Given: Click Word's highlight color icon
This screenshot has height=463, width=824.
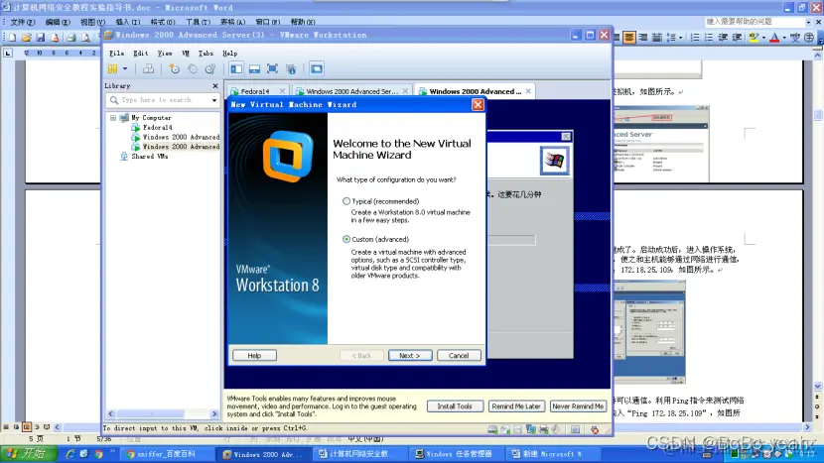Looking at the screenshot, I should 754,38.
